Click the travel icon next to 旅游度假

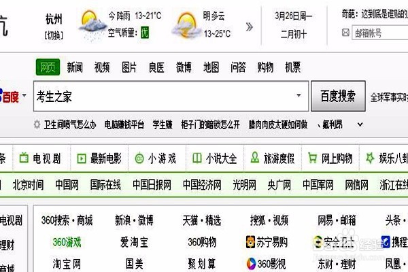[x=254, y=158]
